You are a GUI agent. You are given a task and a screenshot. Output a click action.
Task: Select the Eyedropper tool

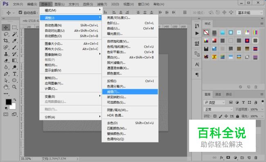pos(14,41)
